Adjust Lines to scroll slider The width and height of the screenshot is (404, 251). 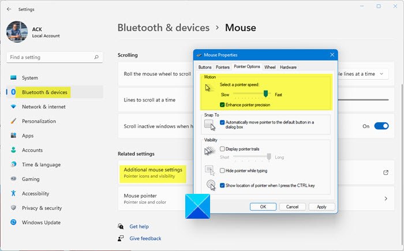click(x=363, y=100)
